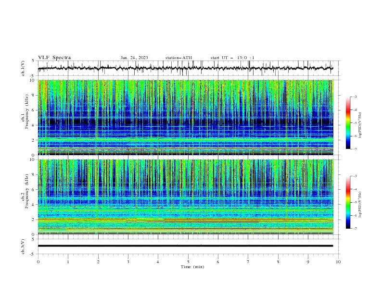Click the "station=ATH" label
The width and height of the screenshot is (381, 294).
(x=178, y=58)
